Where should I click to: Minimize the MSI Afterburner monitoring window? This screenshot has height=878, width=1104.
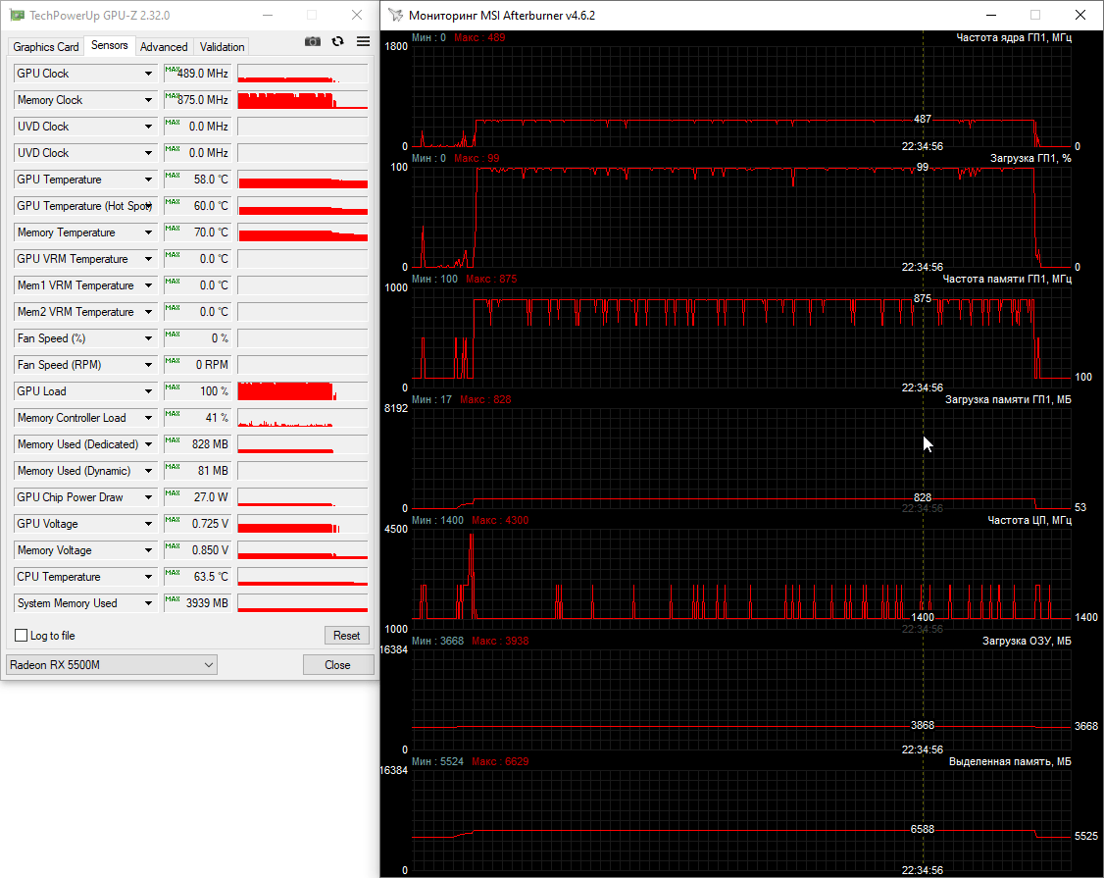pyautogui.click(x=991, y=15)
